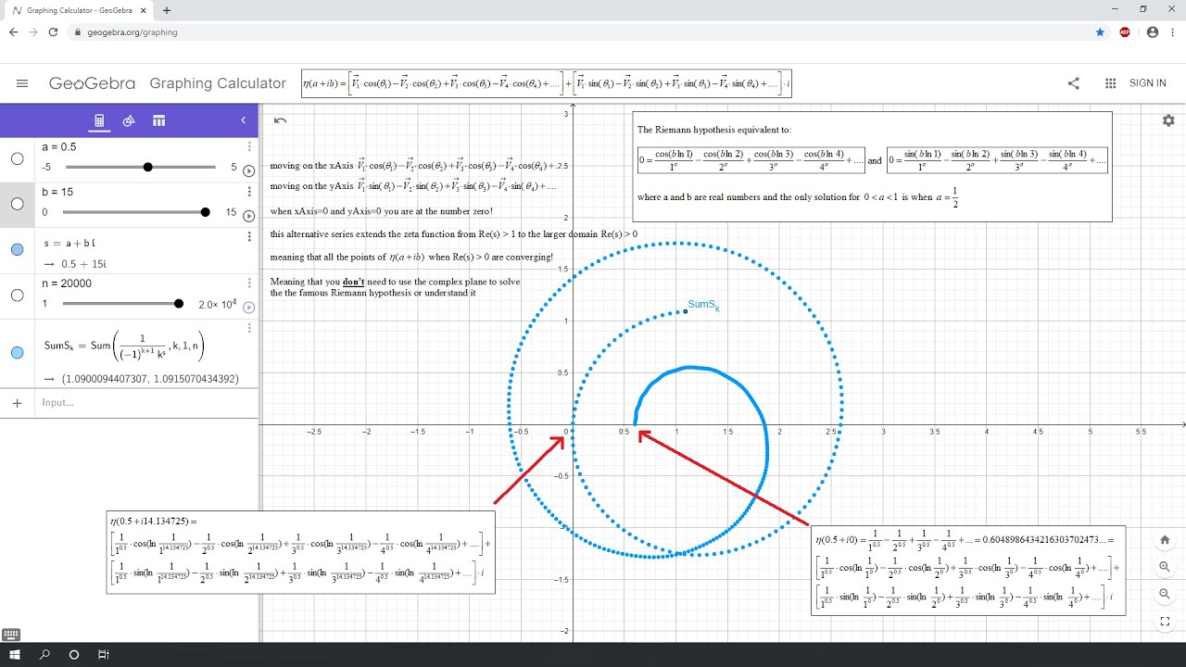Viewport: 1186px width, 667px height.
Task: Play animation for slider b
Action: tap(248, 216)
